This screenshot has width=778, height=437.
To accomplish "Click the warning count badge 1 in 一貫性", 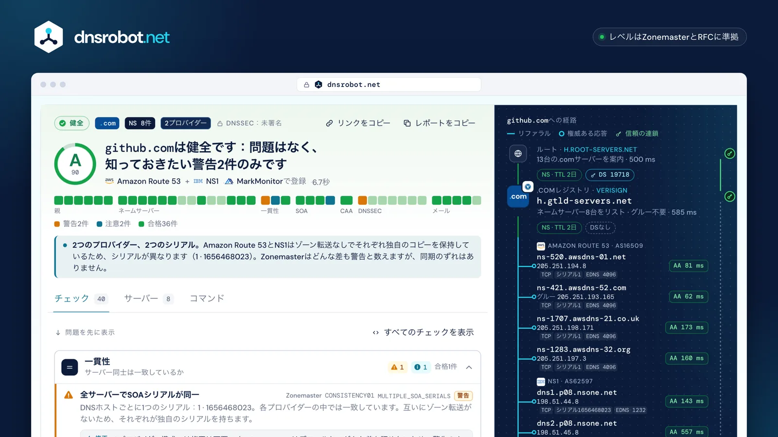I will coord(398,367).
